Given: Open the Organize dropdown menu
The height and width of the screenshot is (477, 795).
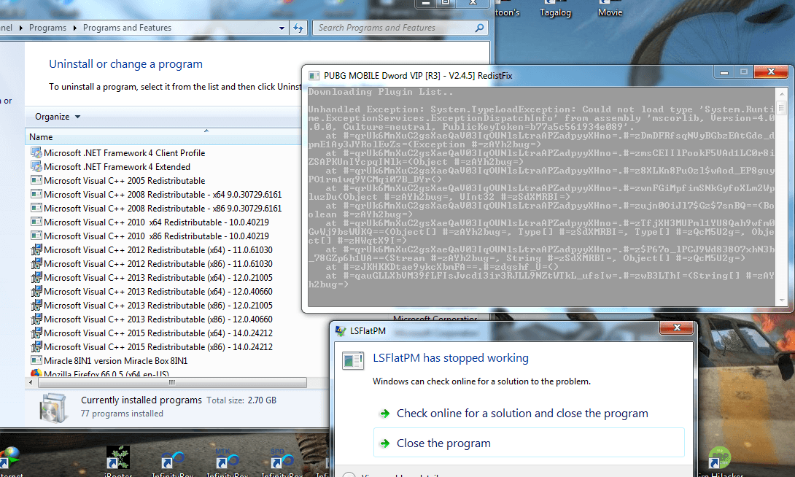Looking at the screenshot, I should [x=58, y=117].
